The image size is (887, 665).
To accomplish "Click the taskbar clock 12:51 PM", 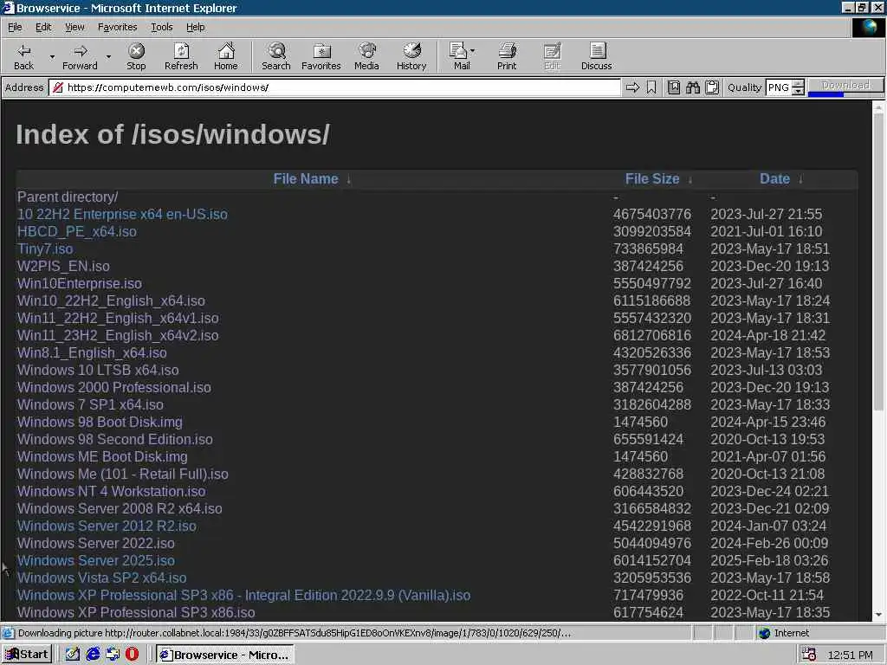I will pos(850,655).
